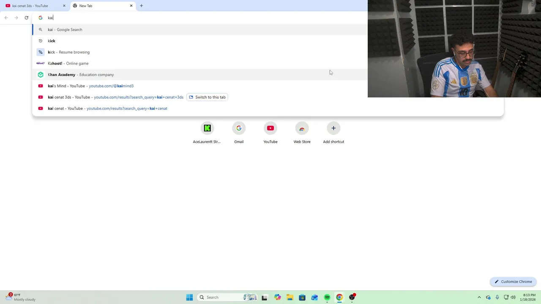Go back with the browser back arrow
Screen dimensions: 541x304
(x=6, y=18)
